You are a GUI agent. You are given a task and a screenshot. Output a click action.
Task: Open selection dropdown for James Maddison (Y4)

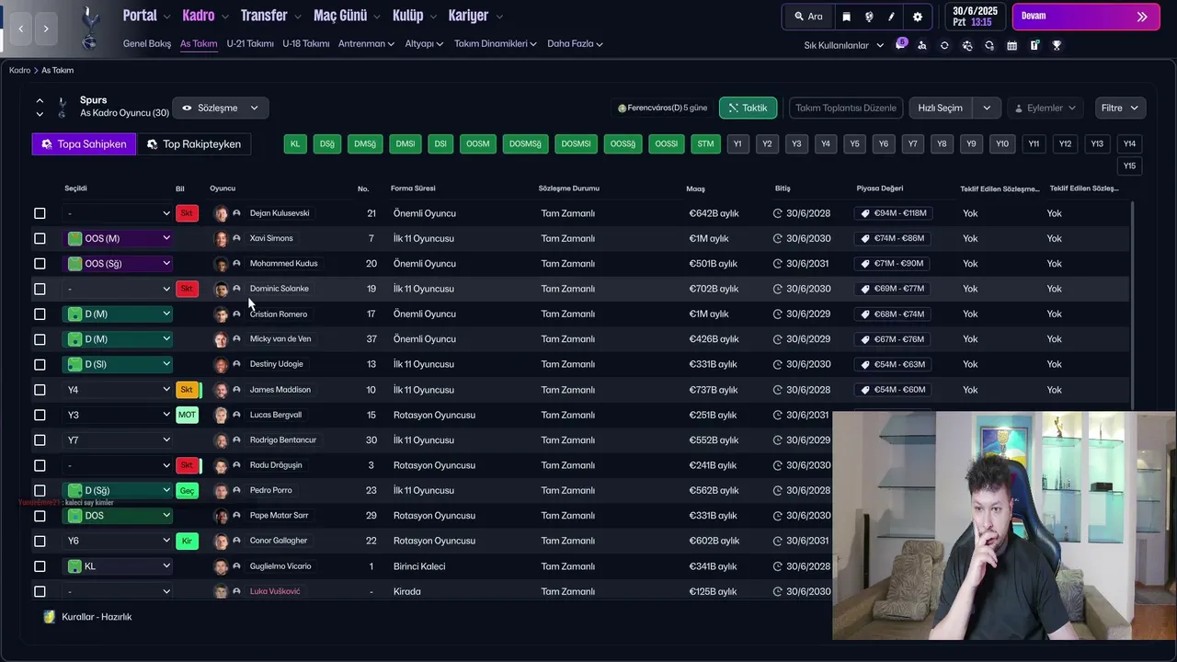click(119, 390)
